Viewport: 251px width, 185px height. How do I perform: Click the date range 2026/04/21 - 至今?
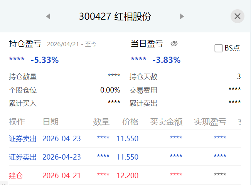click(x=72, y=44)
